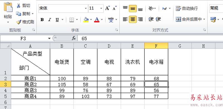
Task: Select column F header
Action: point(156,46)
